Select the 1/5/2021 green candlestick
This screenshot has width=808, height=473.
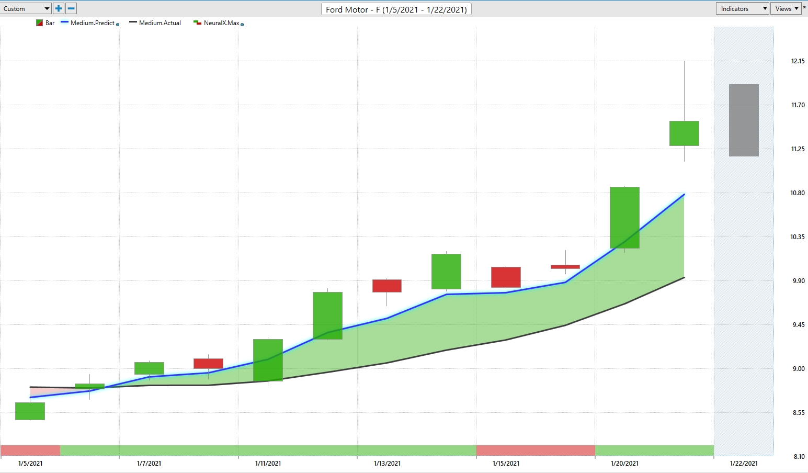click(30, 411)
